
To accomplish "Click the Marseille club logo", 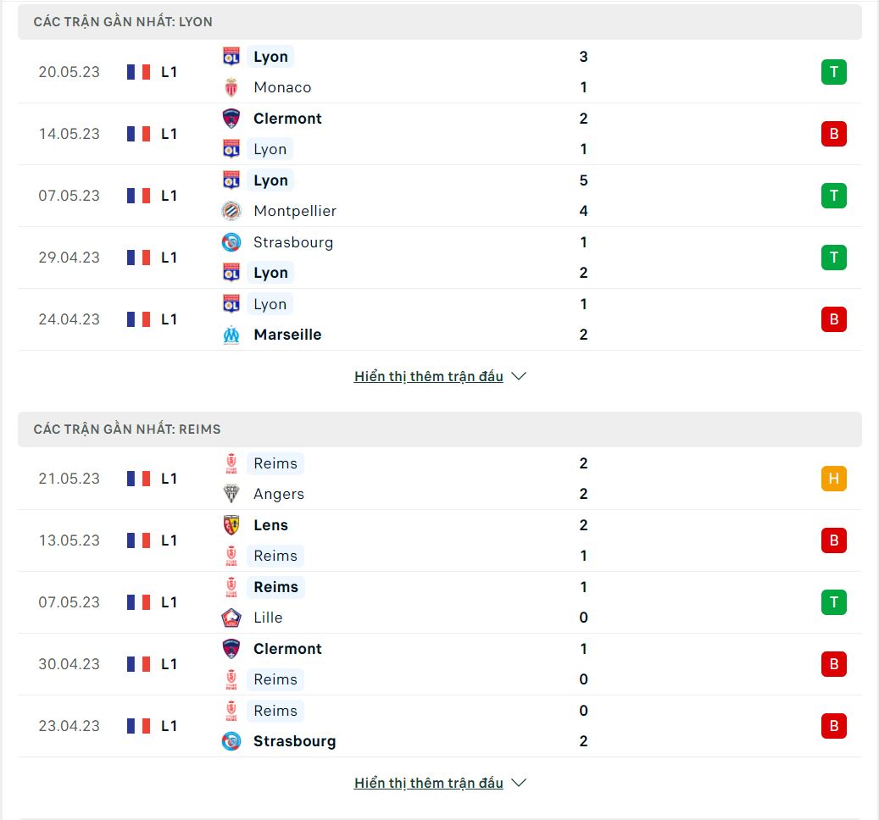I will point(231,335).
